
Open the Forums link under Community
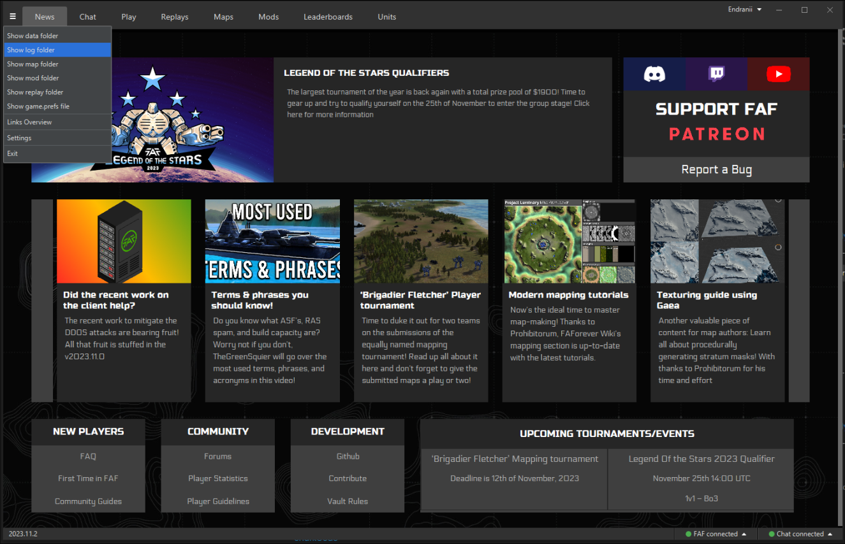pyautogui.click(x=218, y=456)
